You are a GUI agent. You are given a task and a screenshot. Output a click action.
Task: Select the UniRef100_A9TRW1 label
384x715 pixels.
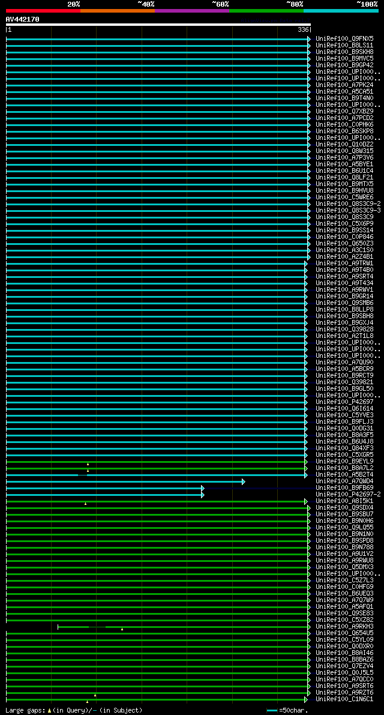tap(344, 263)
